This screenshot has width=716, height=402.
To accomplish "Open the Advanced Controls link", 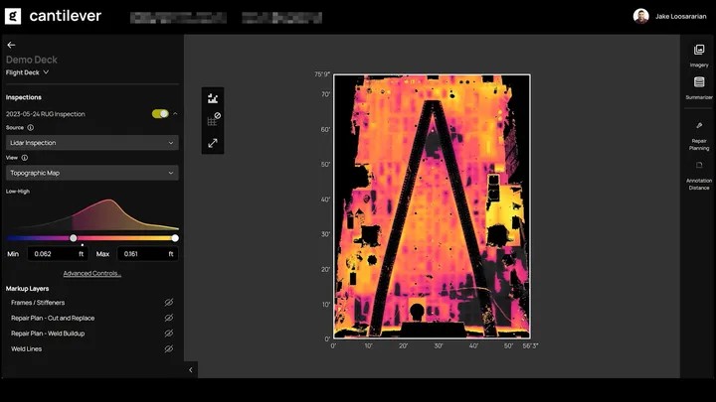I will point(91,273).
